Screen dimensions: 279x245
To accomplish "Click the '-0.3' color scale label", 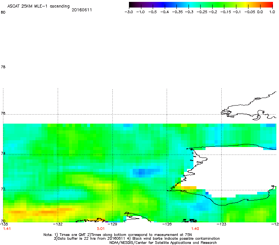I will click(x=189, y=12).
